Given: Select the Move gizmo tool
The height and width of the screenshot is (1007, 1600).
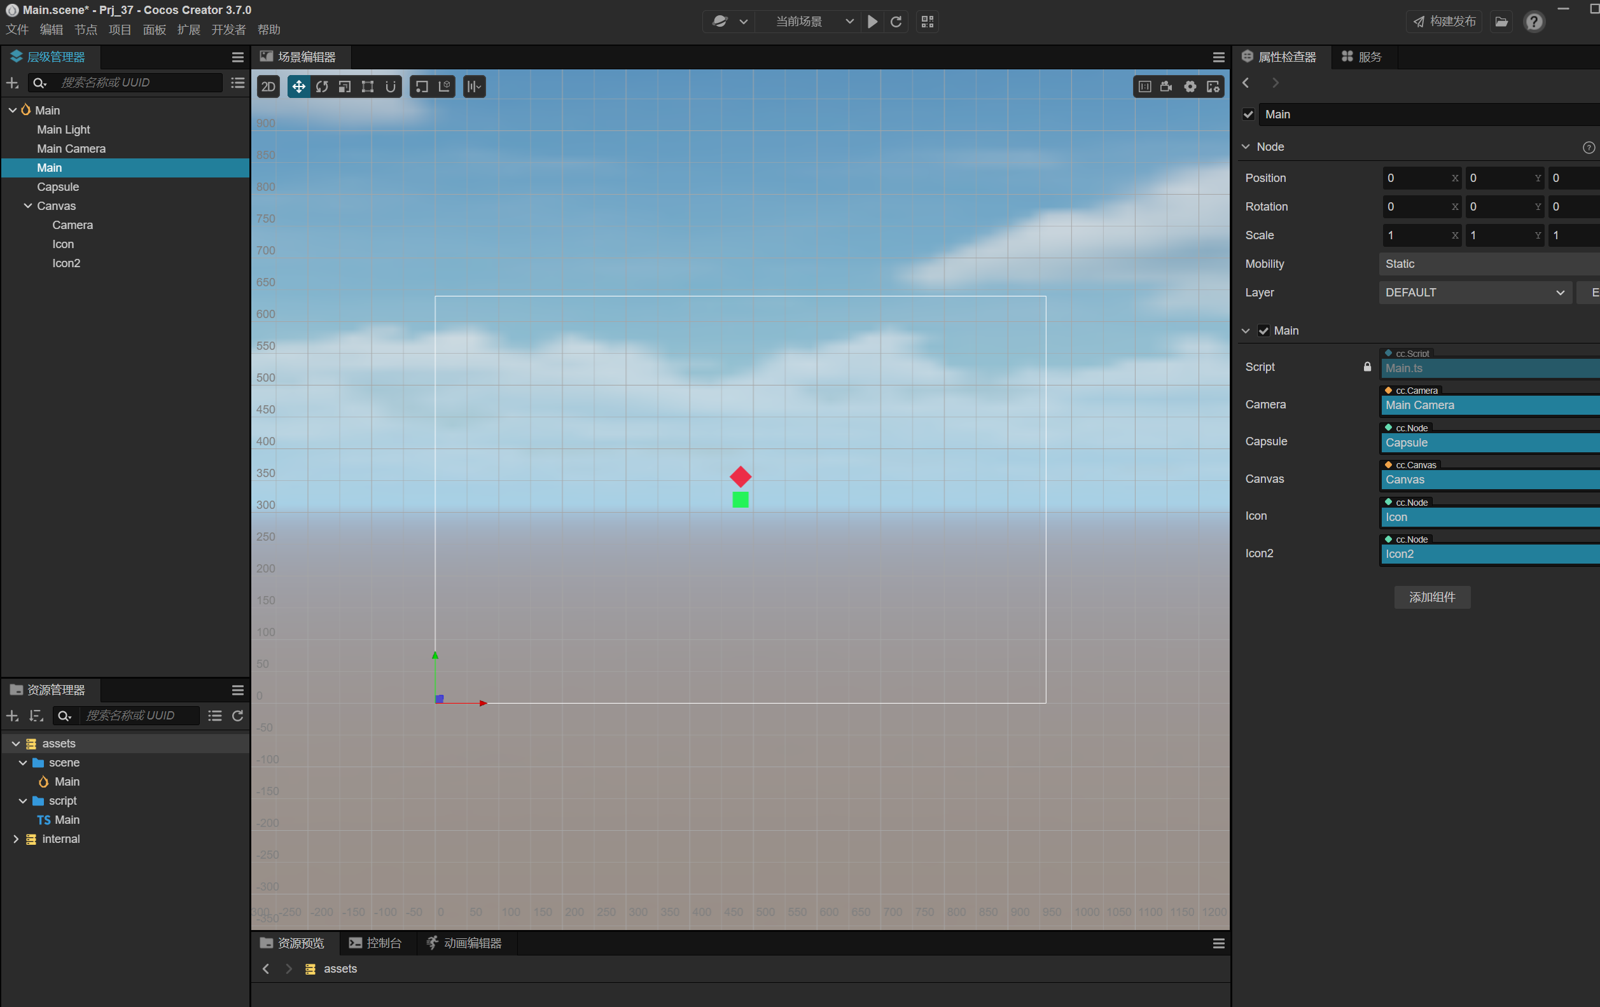Looking at the screenshot, I should 298,87.
